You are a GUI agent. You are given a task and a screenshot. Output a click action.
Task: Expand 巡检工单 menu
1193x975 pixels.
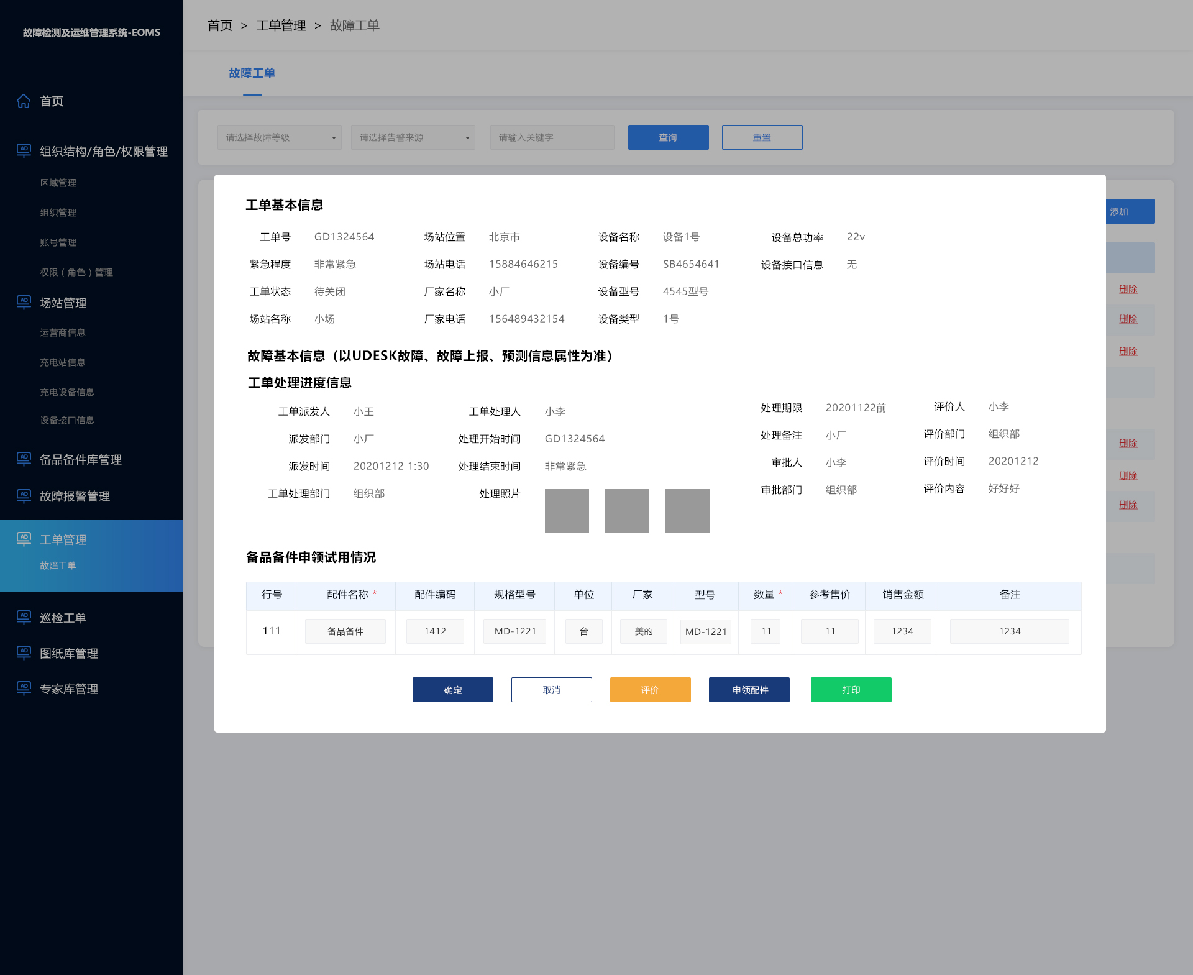point(63,618)
